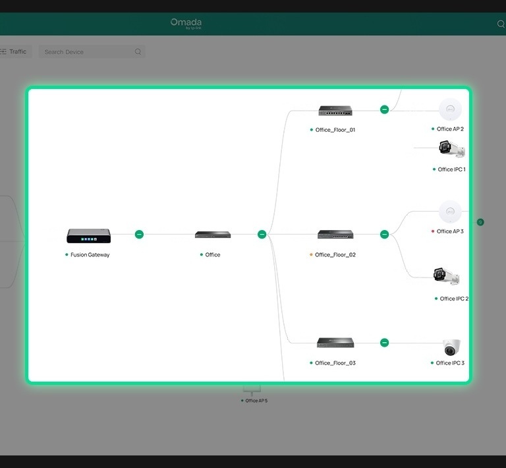Focus the Search Device input field
The width and height of the screenshot is (506, 468).
coord(92,51)
